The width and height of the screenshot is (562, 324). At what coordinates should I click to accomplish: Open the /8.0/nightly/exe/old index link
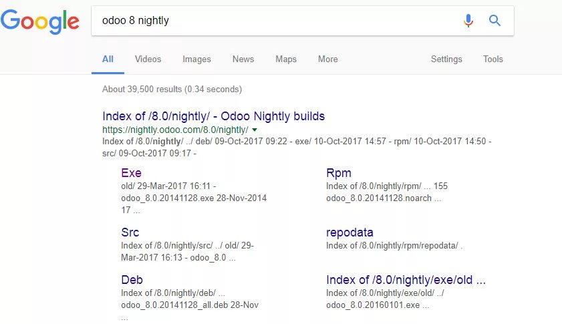point(406,280)
